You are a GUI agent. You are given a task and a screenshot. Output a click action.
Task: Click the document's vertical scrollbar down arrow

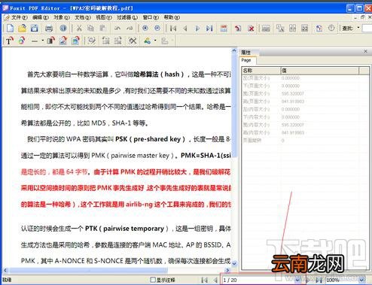[x=234, y=263]
